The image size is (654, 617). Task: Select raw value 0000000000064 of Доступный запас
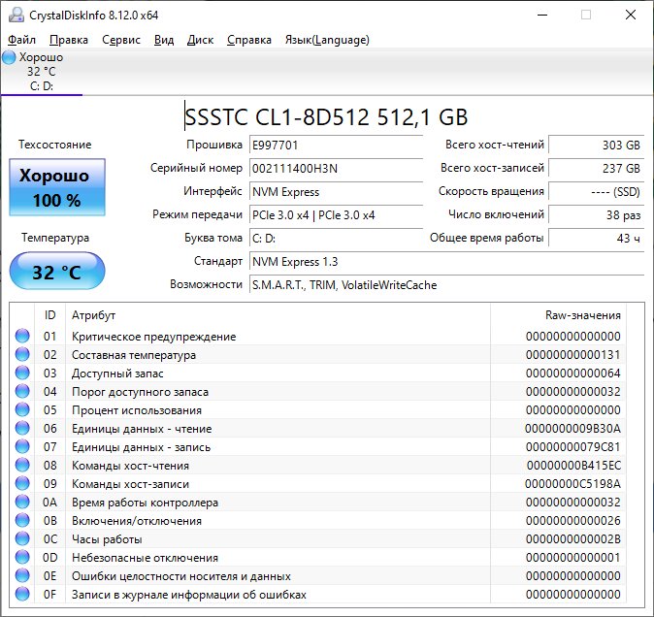tap(573, 373)
